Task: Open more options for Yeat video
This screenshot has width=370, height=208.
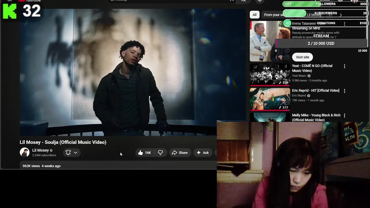Action: (344, 66)
